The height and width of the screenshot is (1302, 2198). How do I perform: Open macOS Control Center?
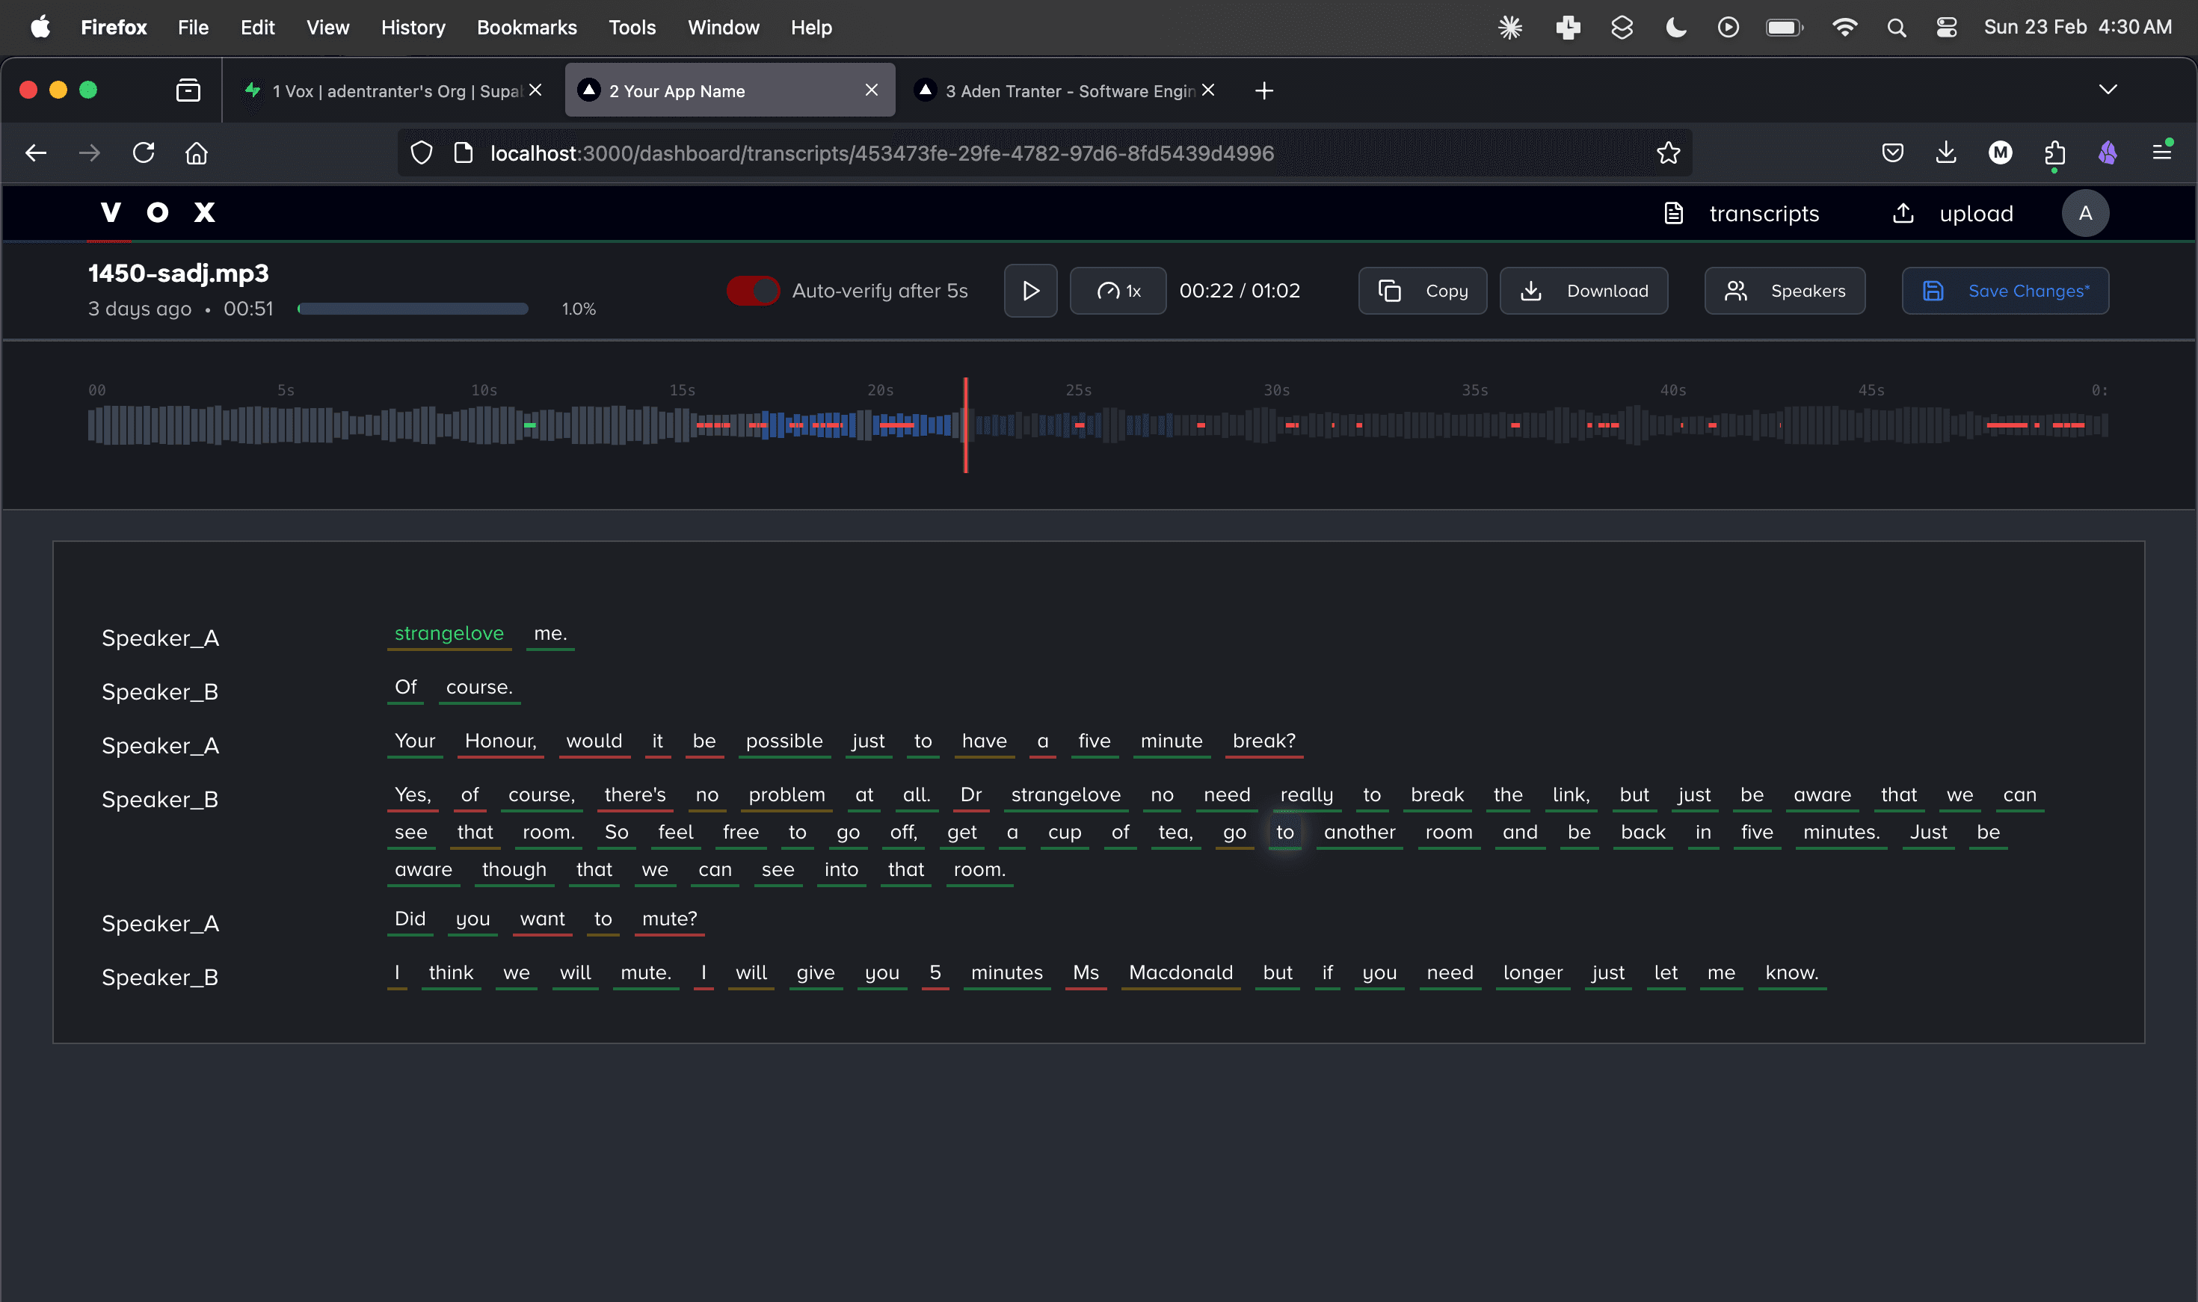pos(1946,28)
